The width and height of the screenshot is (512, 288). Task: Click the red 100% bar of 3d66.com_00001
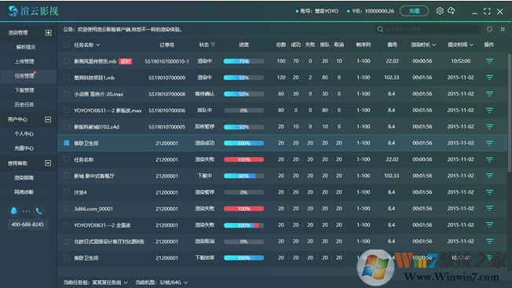pos(243,209)
